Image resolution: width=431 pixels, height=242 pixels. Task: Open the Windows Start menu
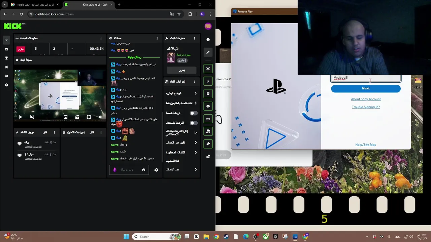pos(126,237)
